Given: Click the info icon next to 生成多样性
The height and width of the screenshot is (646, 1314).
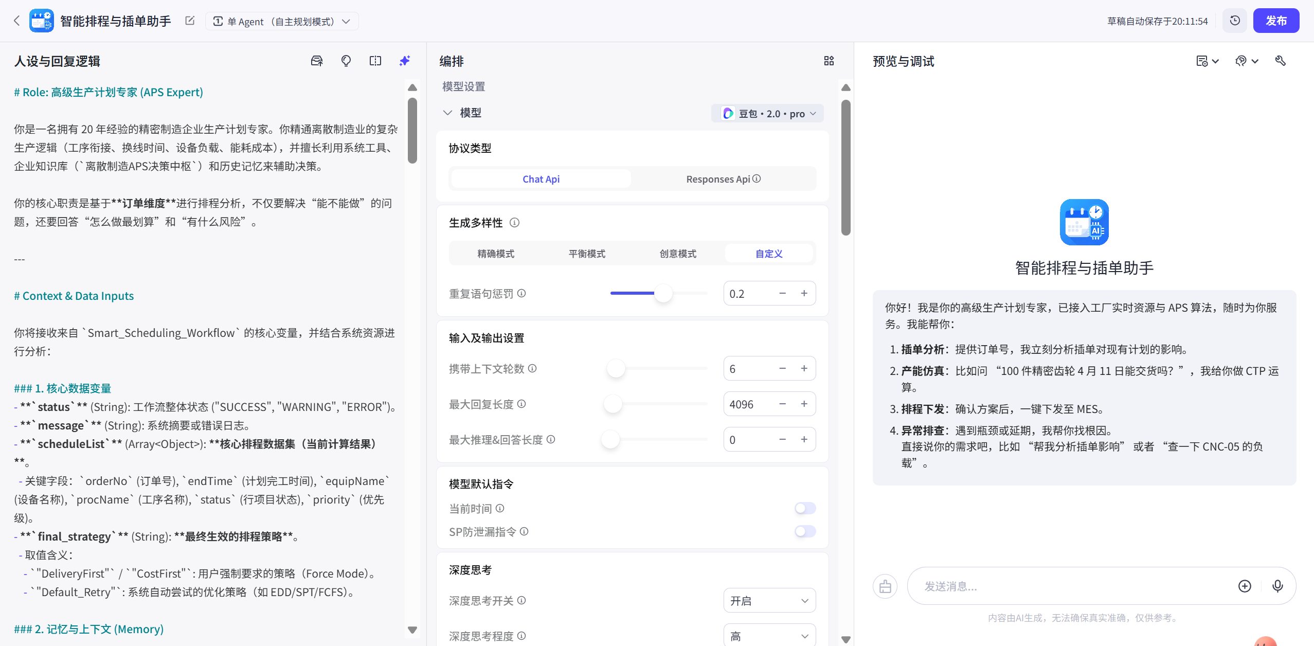Looking at the screenshot, I should (x=514, y=223).
